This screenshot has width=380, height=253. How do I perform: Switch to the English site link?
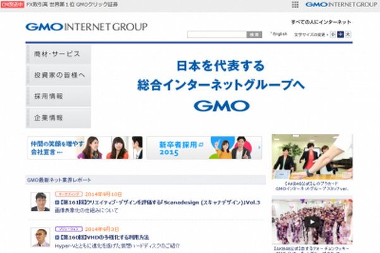tap(279, 34)
